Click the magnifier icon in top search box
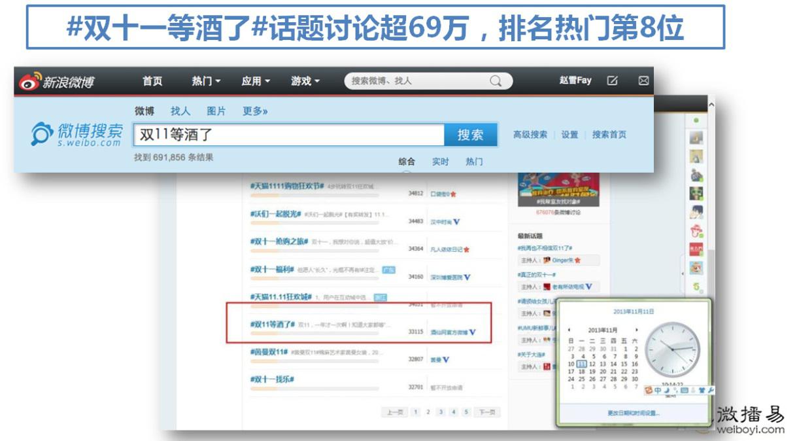 496,81
